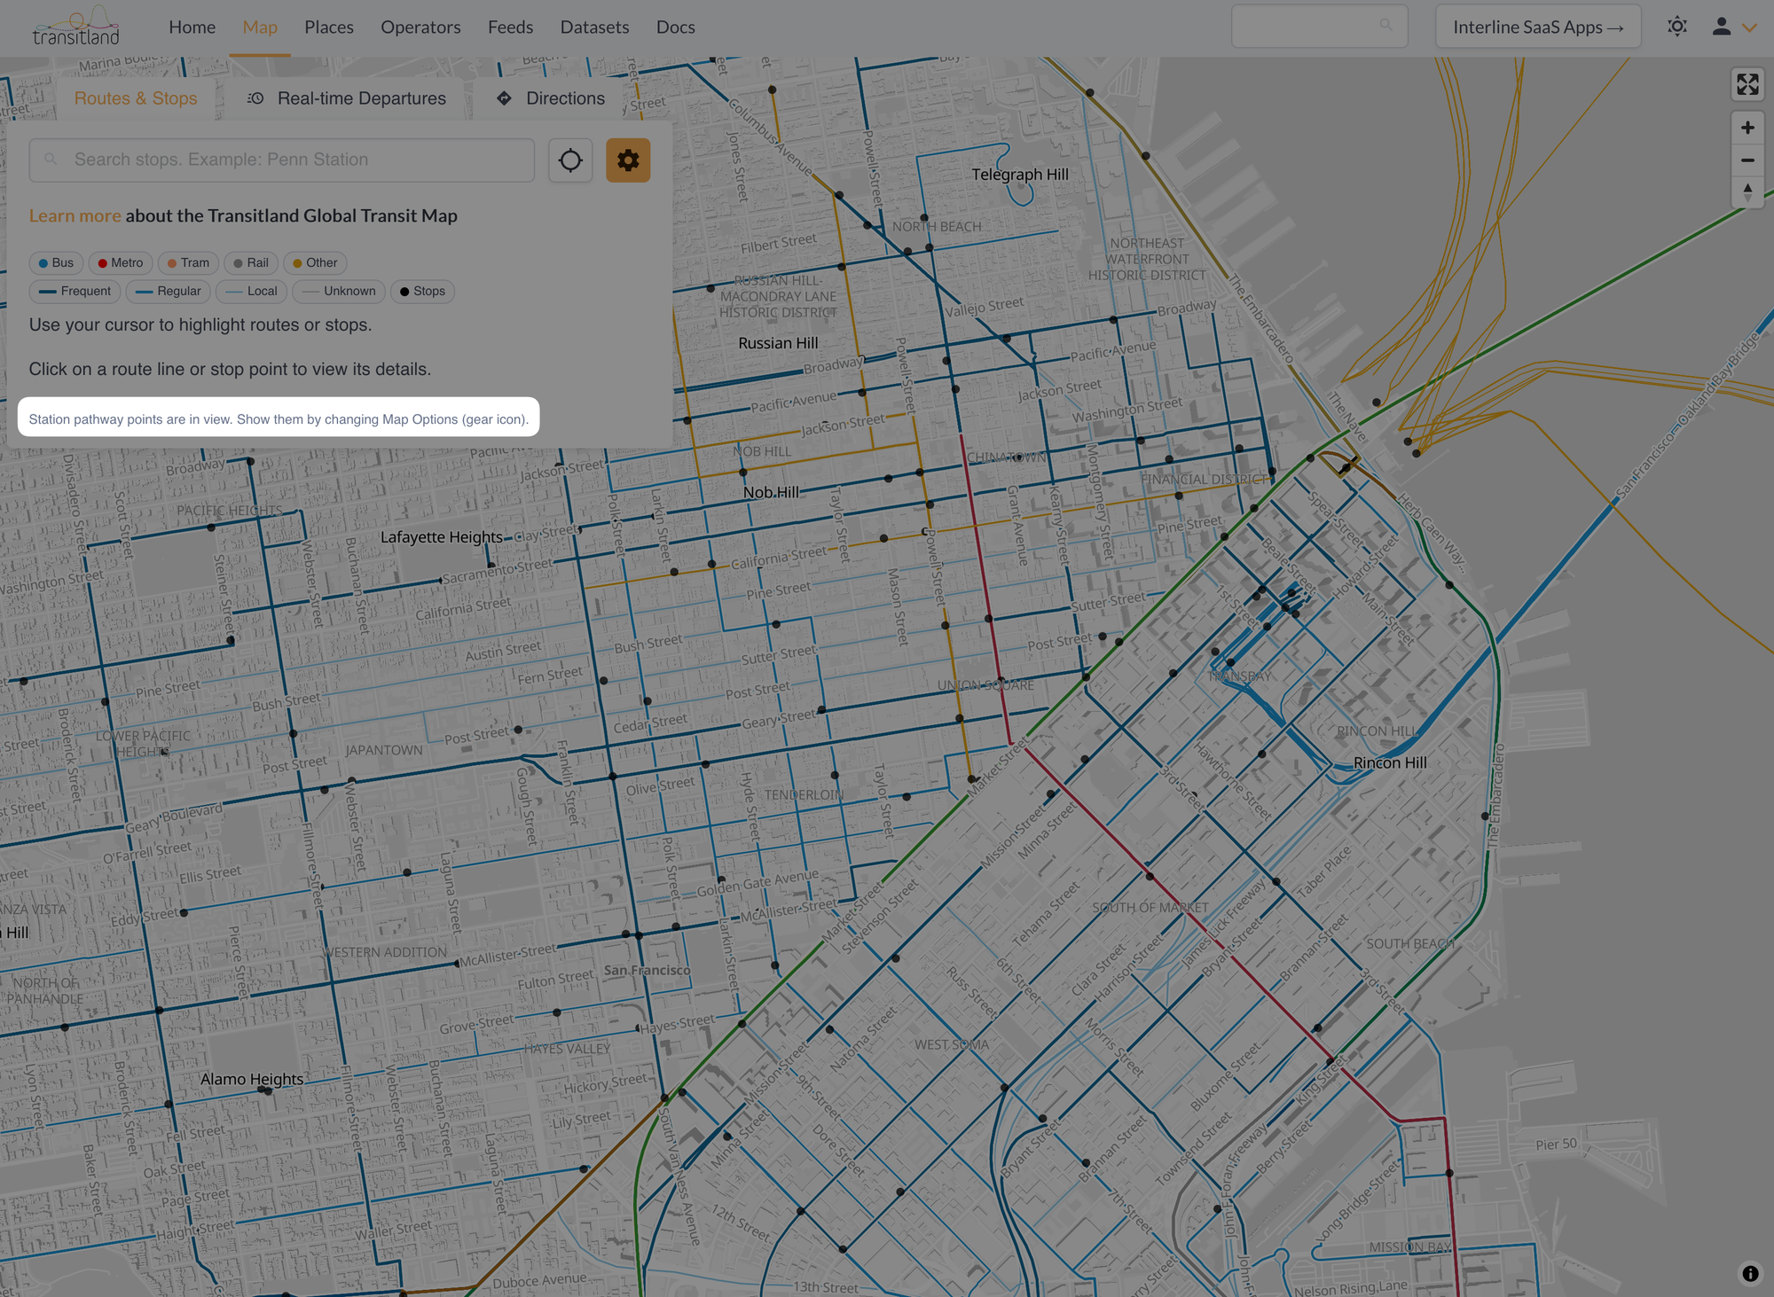Click the Transitland logo
Image resolution: width=1774 pixels, height=1297 pixels.
76,27
